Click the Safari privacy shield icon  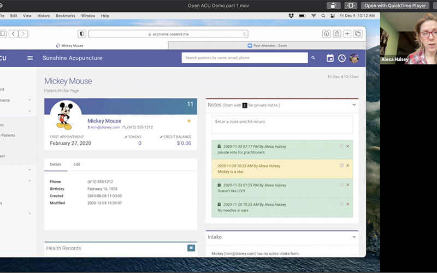[81, 34]
